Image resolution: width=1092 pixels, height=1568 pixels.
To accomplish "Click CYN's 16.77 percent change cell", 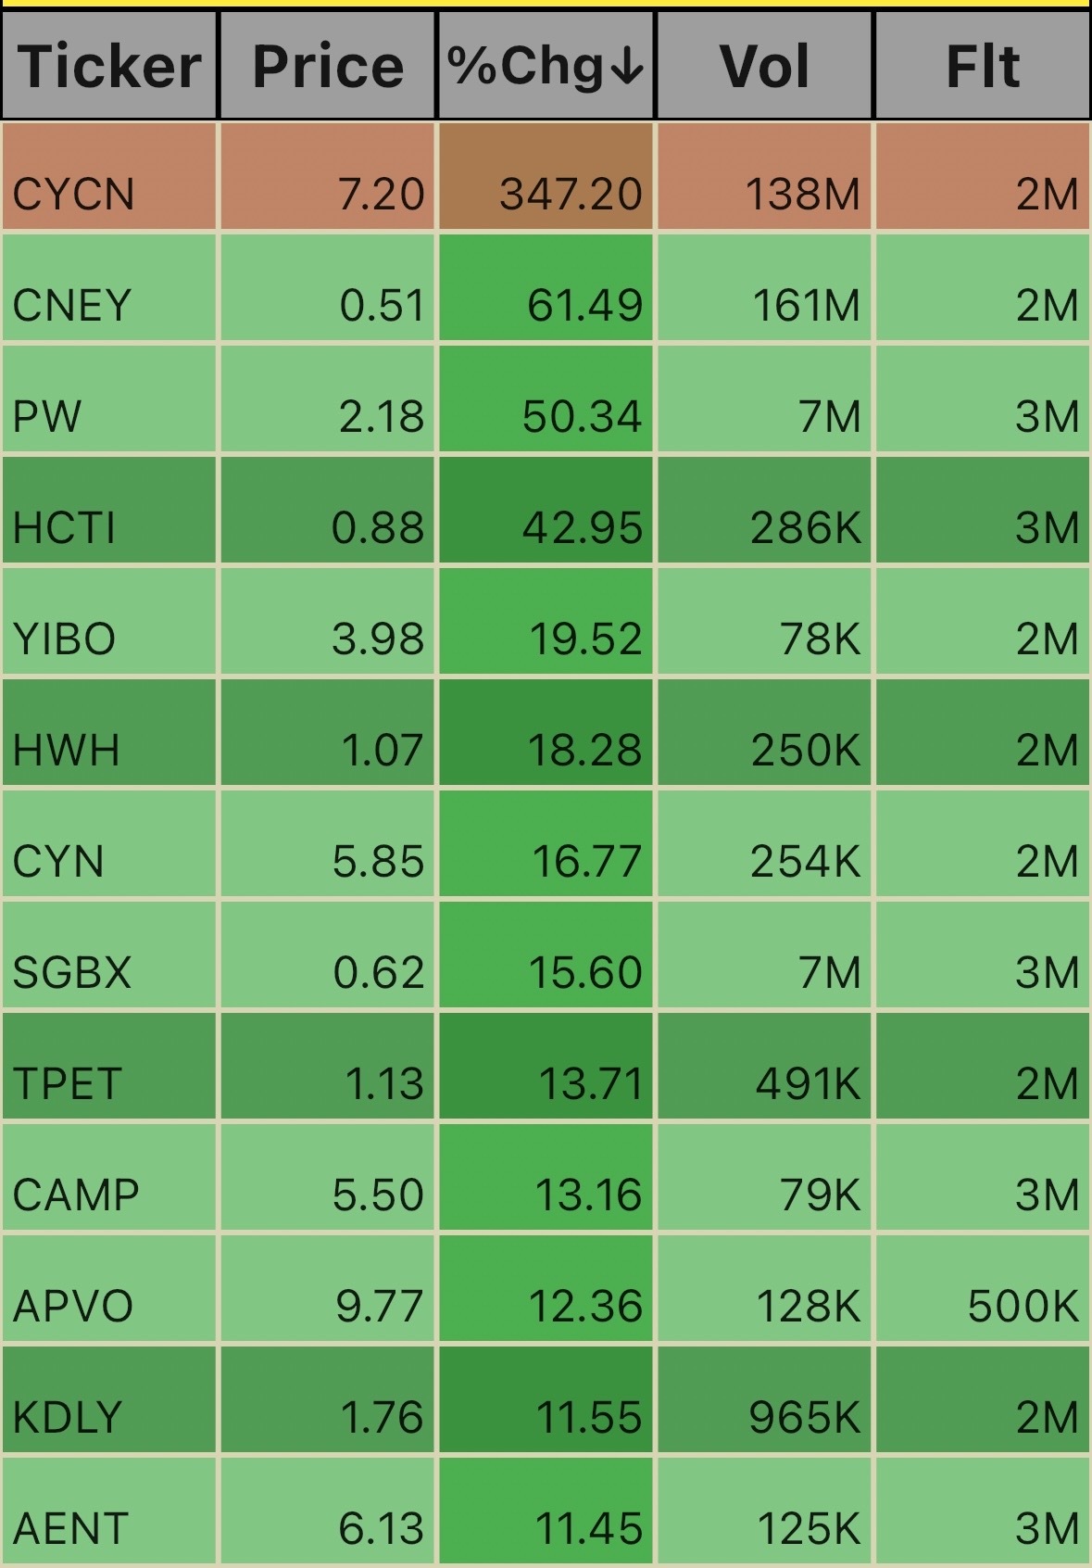I will [x=546, y=843].
